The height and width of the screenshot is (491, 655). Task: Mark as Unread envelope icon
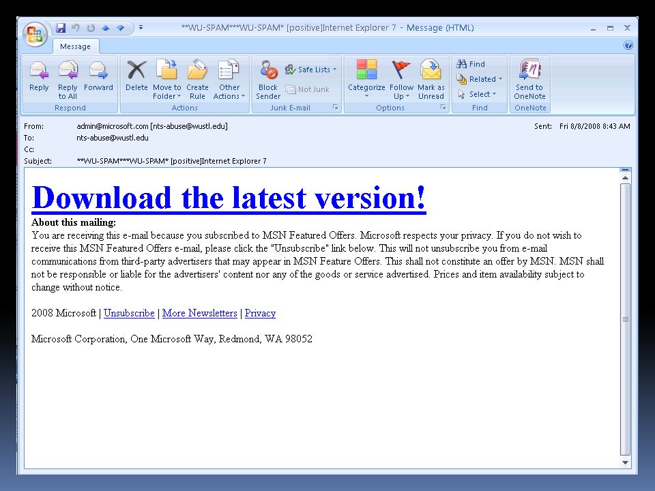431,80
